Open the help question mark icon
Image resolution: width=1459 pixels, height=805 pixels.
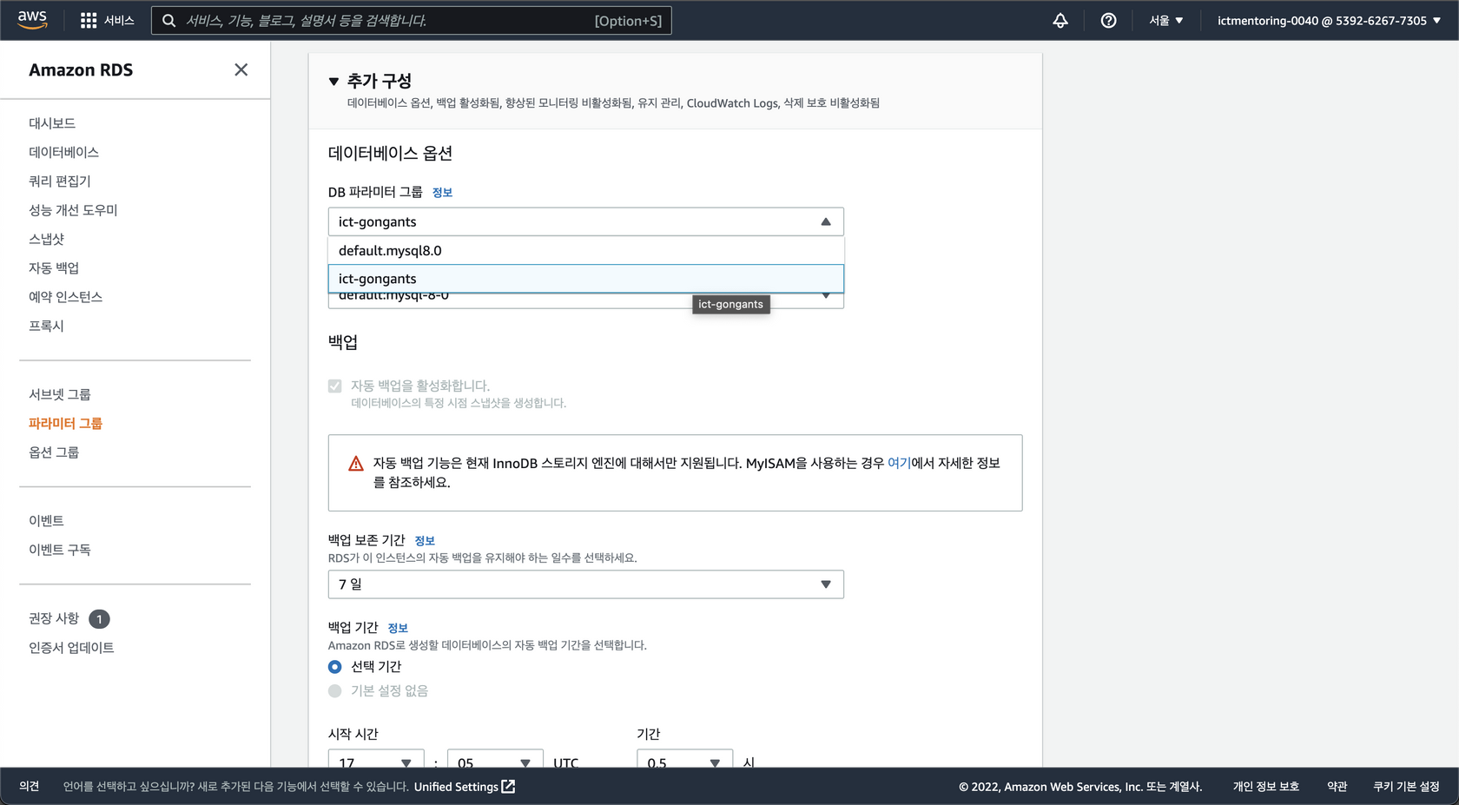[1108, 20]
